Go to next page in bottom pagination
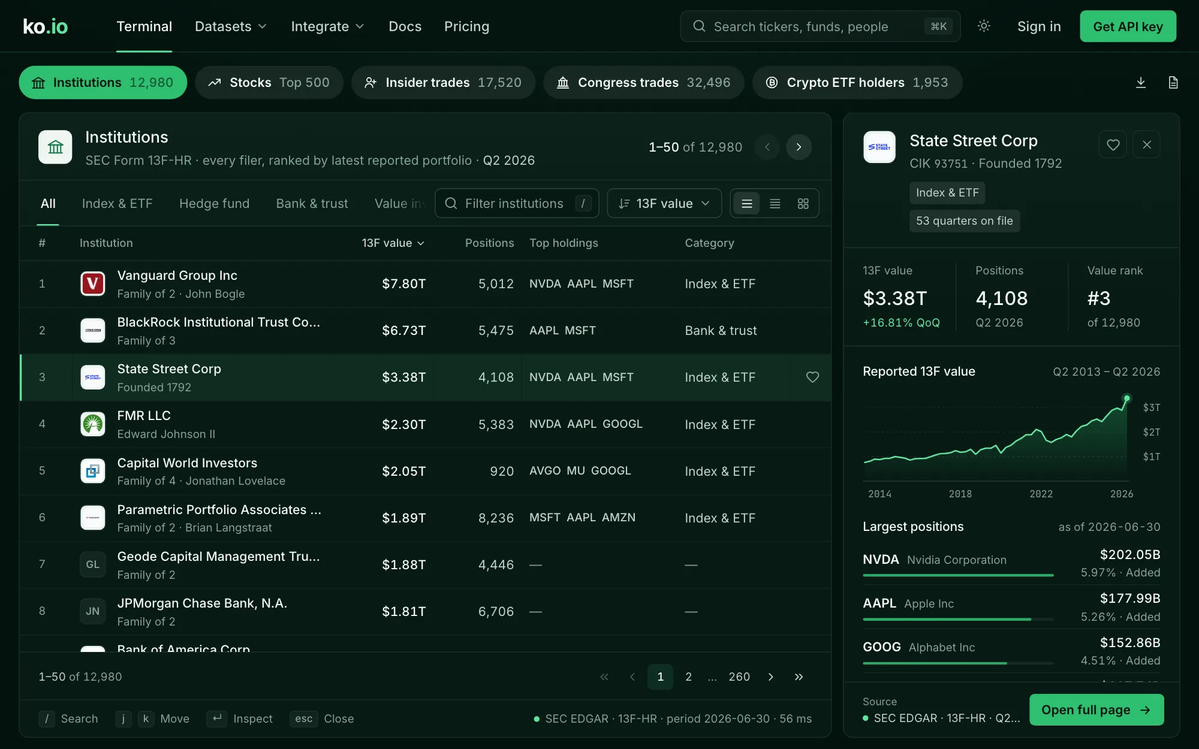 (771, 676)
